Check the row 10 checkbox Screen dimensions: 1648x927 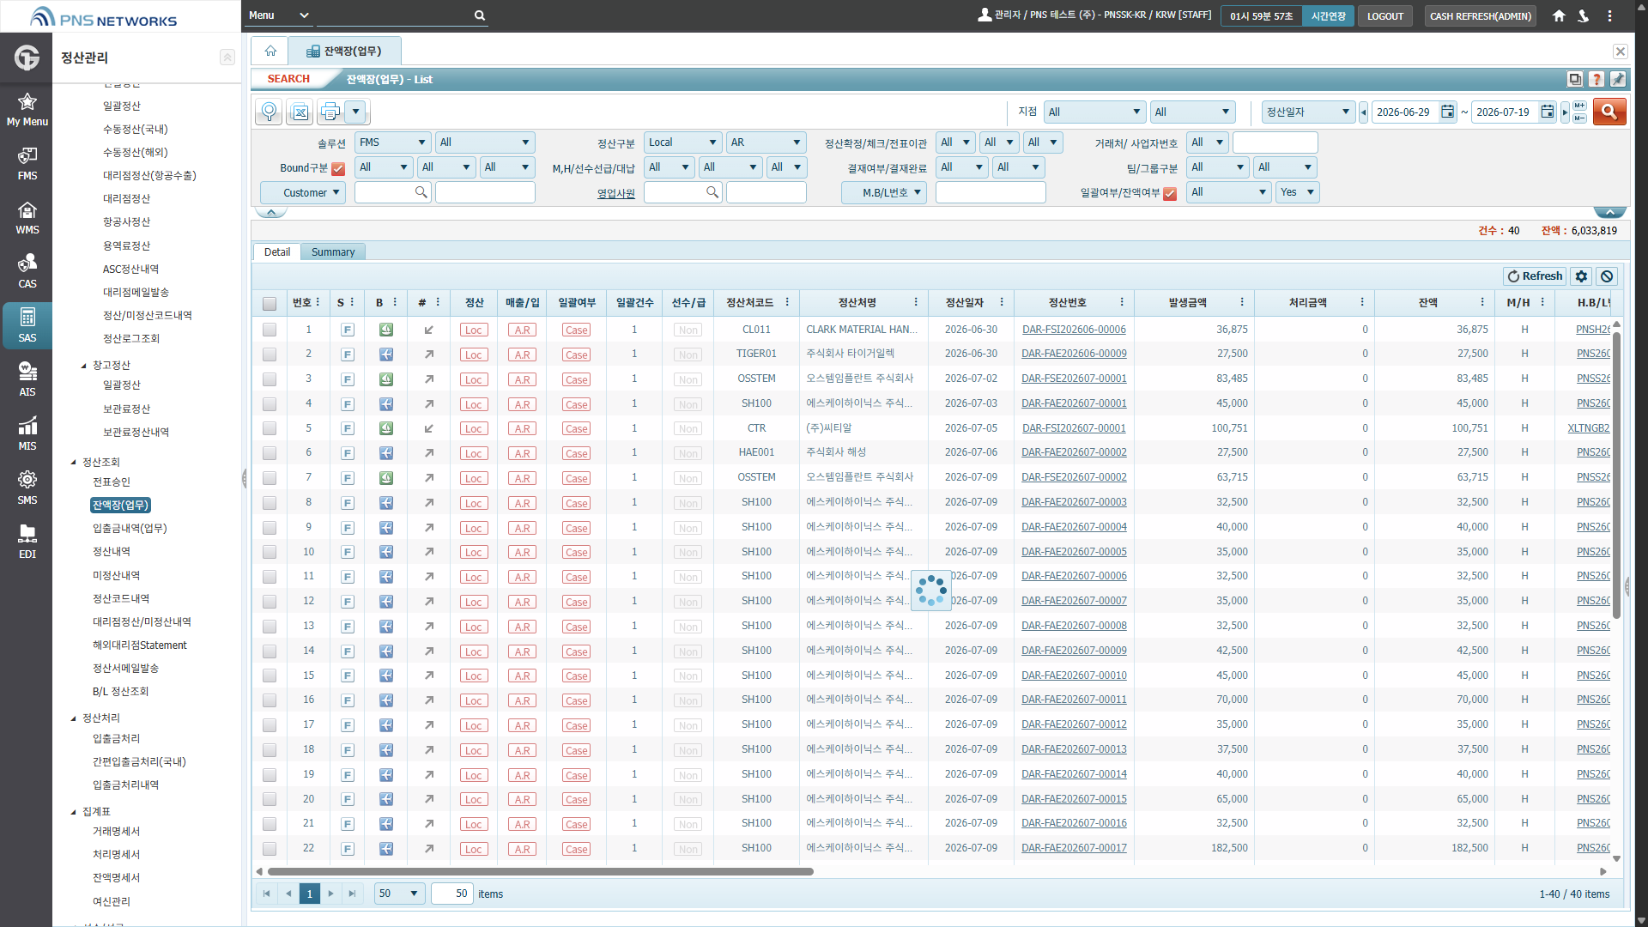click(270, 552)
